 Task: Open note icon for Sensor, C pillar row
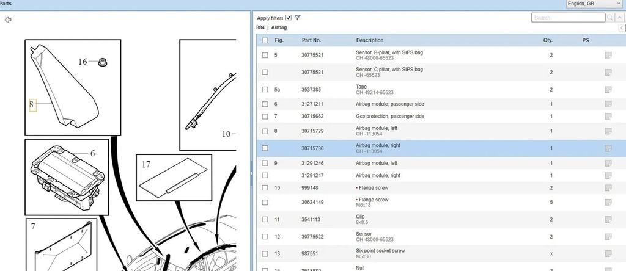click(x=608, y=72)
